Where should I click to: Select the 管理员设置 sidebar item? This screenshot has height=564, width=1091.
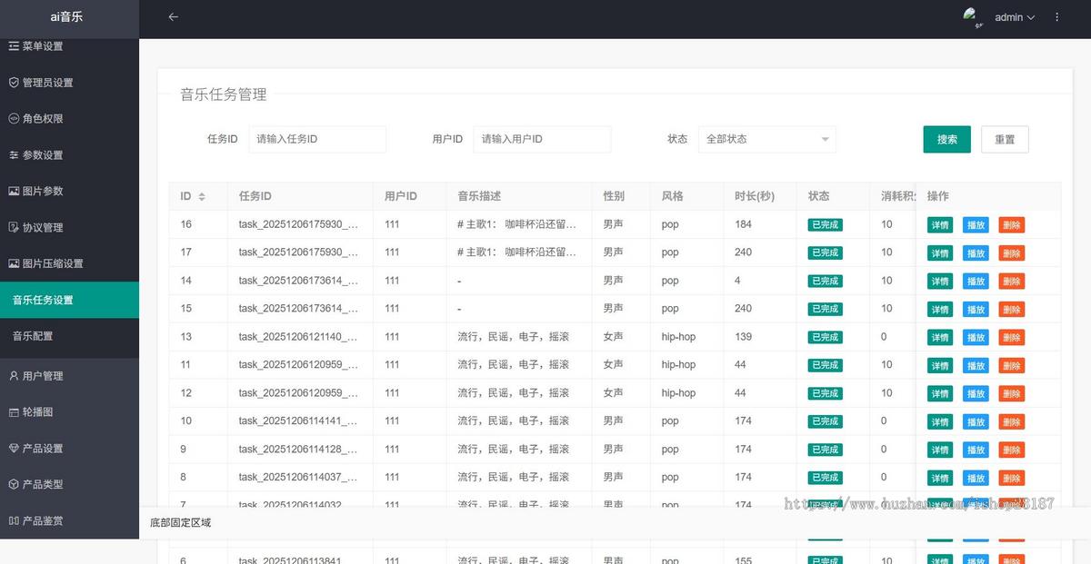point(55,82)
